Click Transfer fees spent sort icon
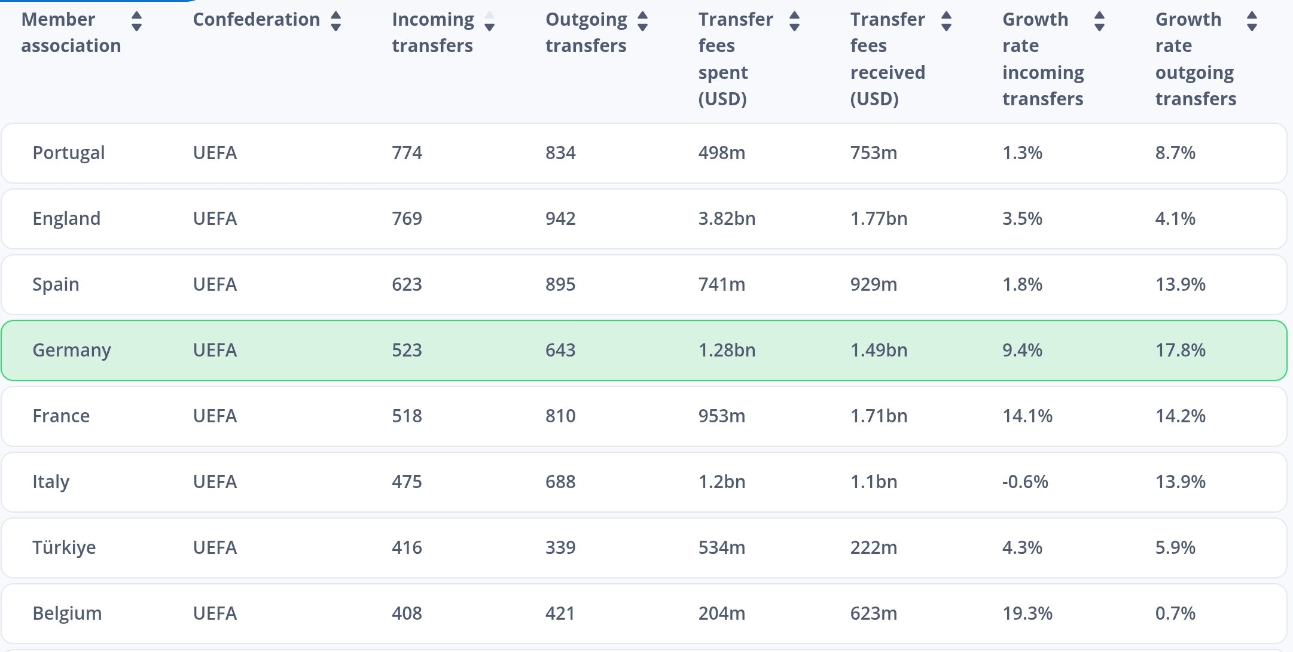Viewport: 1293px width, 652px height. pos(794,22)
